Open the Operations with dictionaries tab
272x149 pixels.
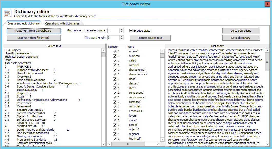(x=62, y=23)
